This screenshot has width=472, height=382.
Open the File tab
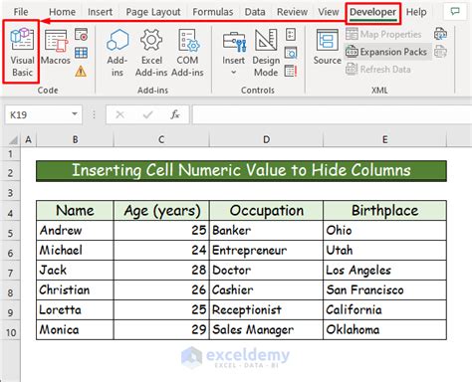(x=21, y=12)
